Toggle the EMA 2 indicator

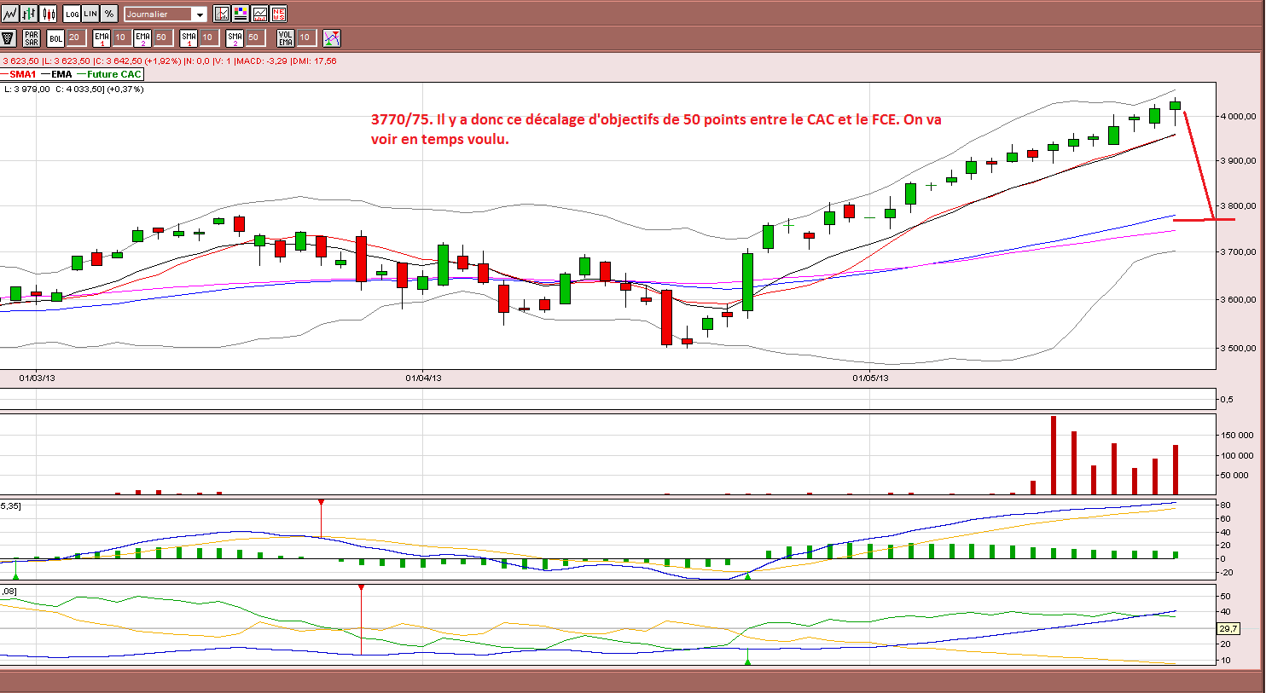click(x=142, y=38)
